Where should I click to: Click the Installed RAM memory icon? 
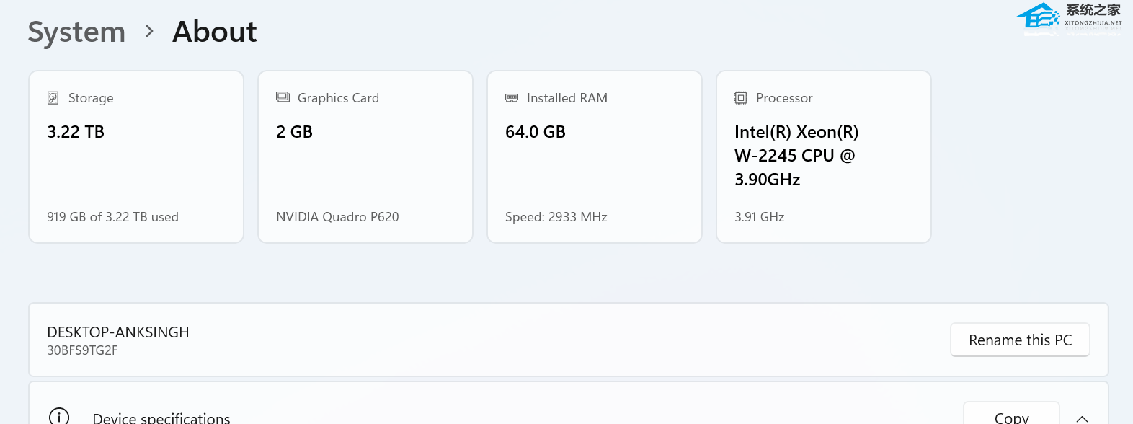coord(512,97)
